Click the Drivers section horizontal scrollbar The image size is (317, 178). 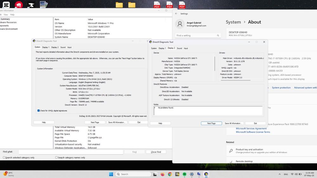236,80
